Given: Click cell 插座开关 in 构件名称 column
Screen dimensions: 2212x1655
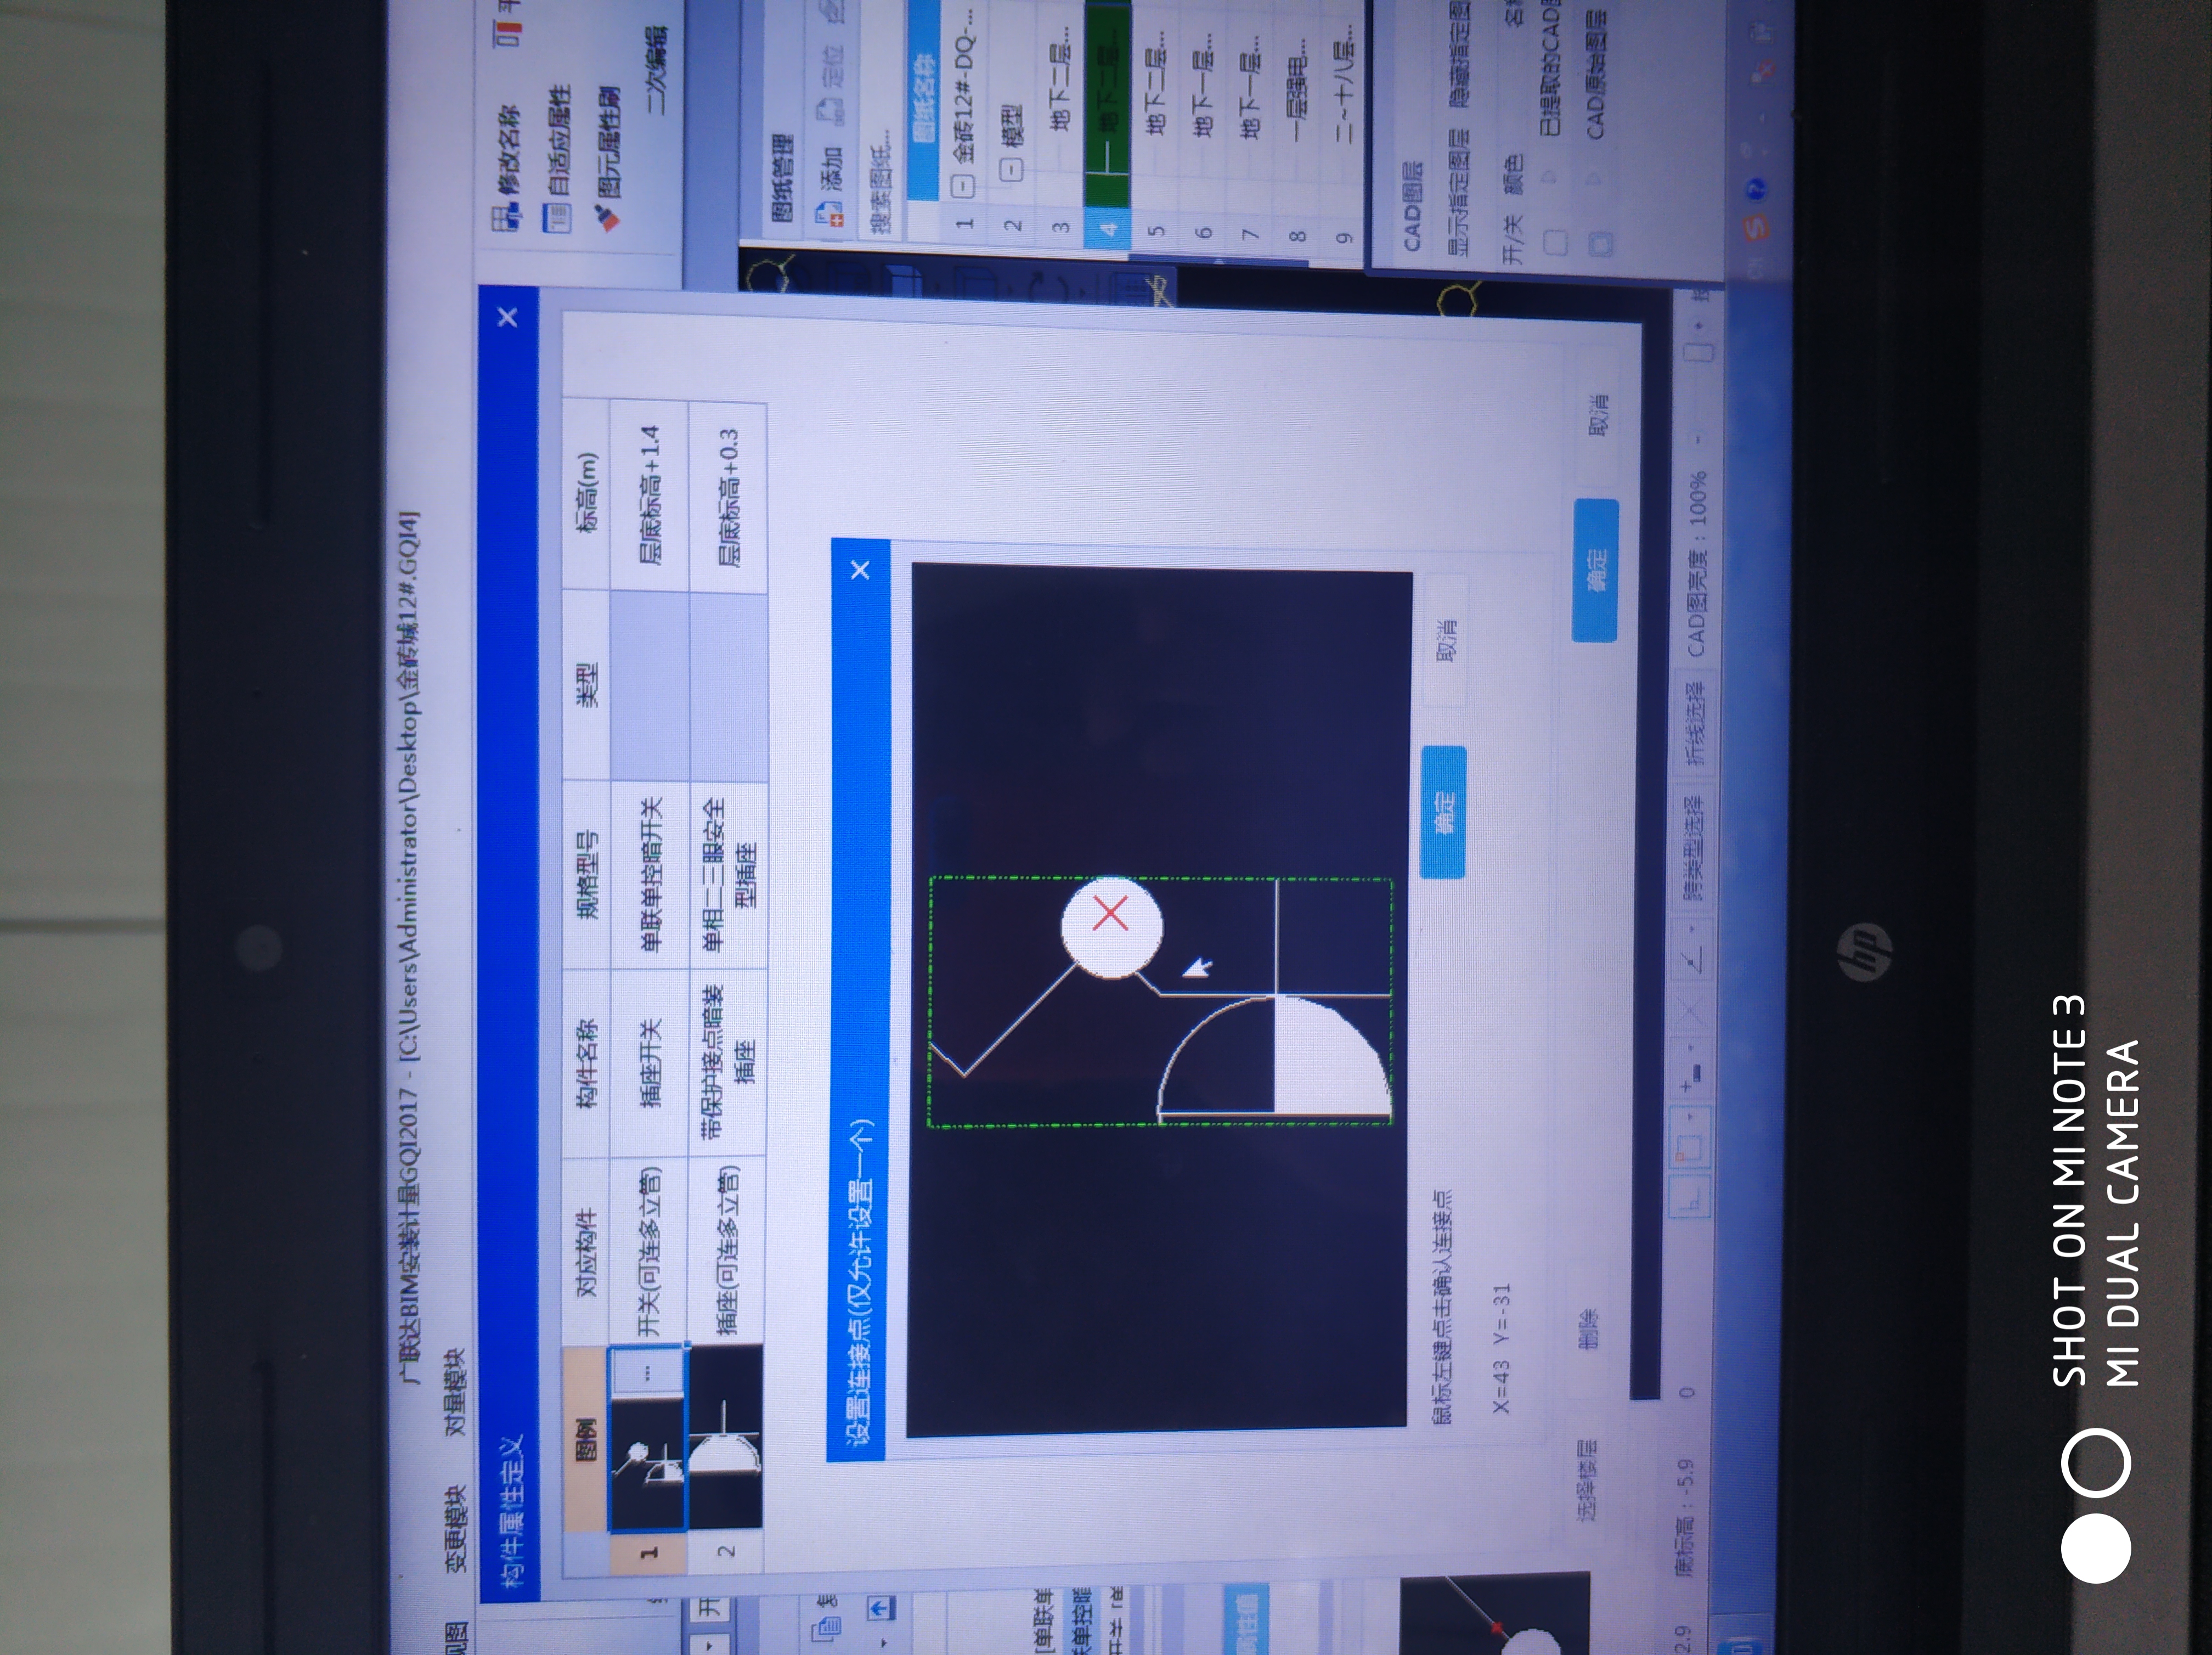Looking at the screenshot, I should coord(650,1063).
